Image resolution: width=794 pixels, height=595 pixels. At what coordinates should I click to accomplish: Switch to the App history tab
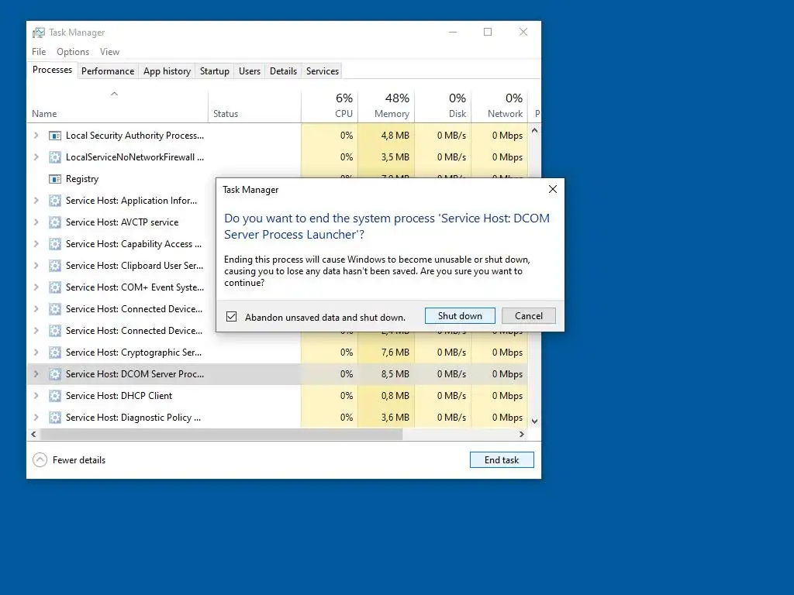click(x=167, y=71)
